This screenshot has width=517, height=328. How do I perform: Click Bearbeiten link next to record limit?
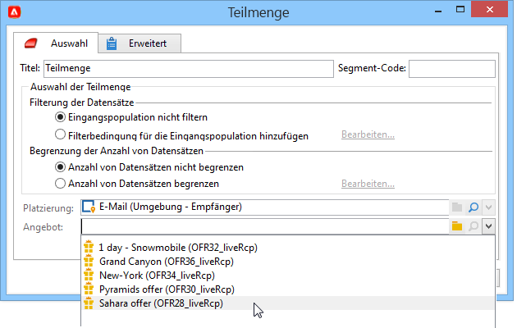(368, 184)
